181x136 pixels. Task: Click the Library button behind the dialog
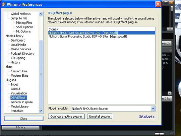pos(21,127)
